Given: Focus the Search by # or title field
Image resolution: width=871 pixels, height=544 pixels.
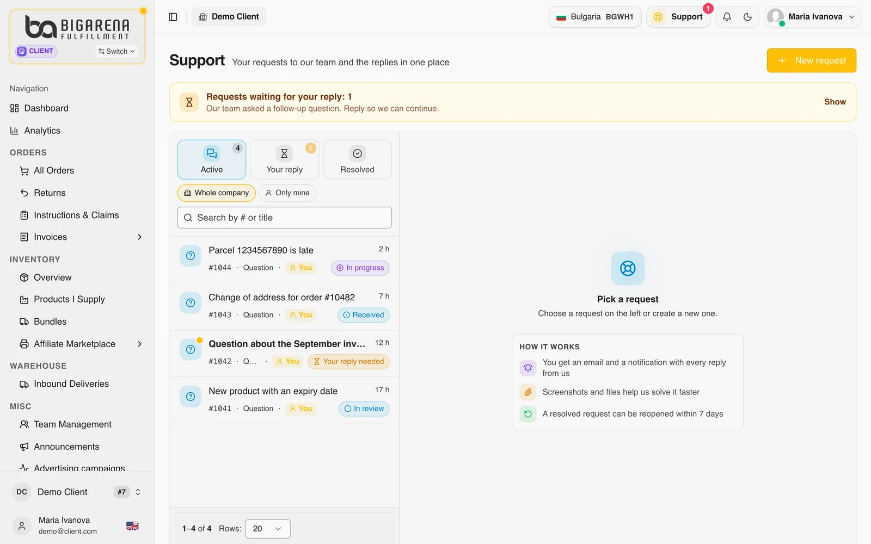Looking at the screenshot, I should (x=285, y=218).
